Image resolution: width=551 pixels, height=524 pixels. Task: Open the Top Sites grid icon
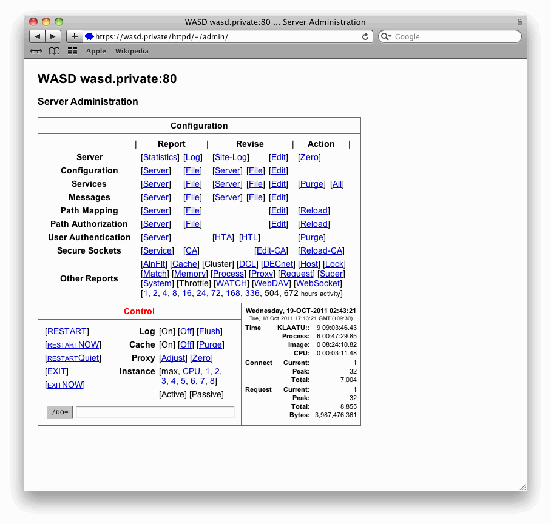point(72,51)
